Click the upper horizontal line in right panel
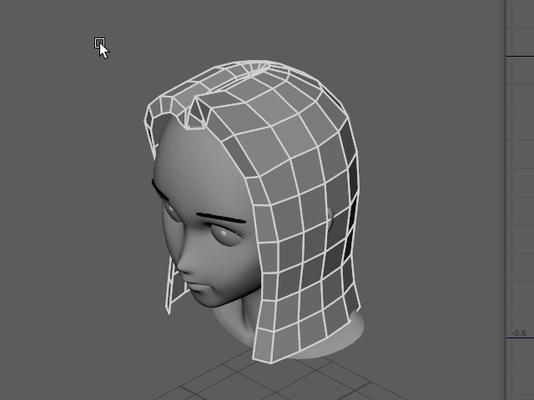This screenshot has height=400, width=534. (x=519, y=56)
